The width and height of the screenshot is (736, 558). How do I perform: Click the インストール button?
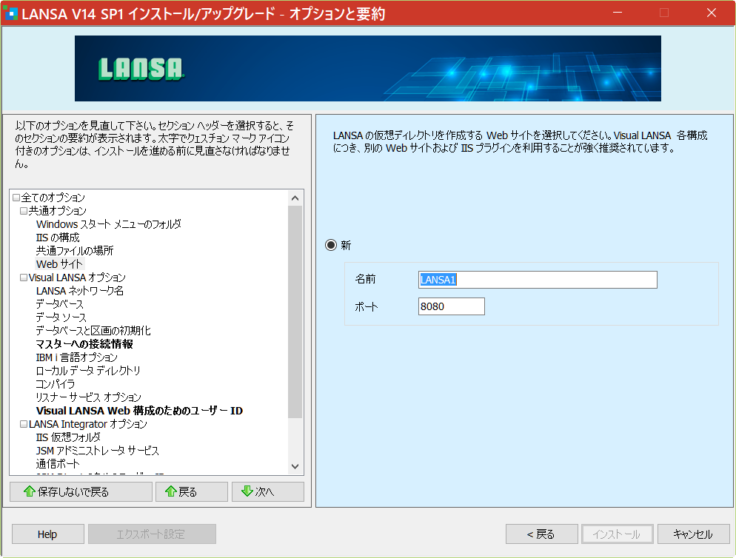[x=618, y=534]
